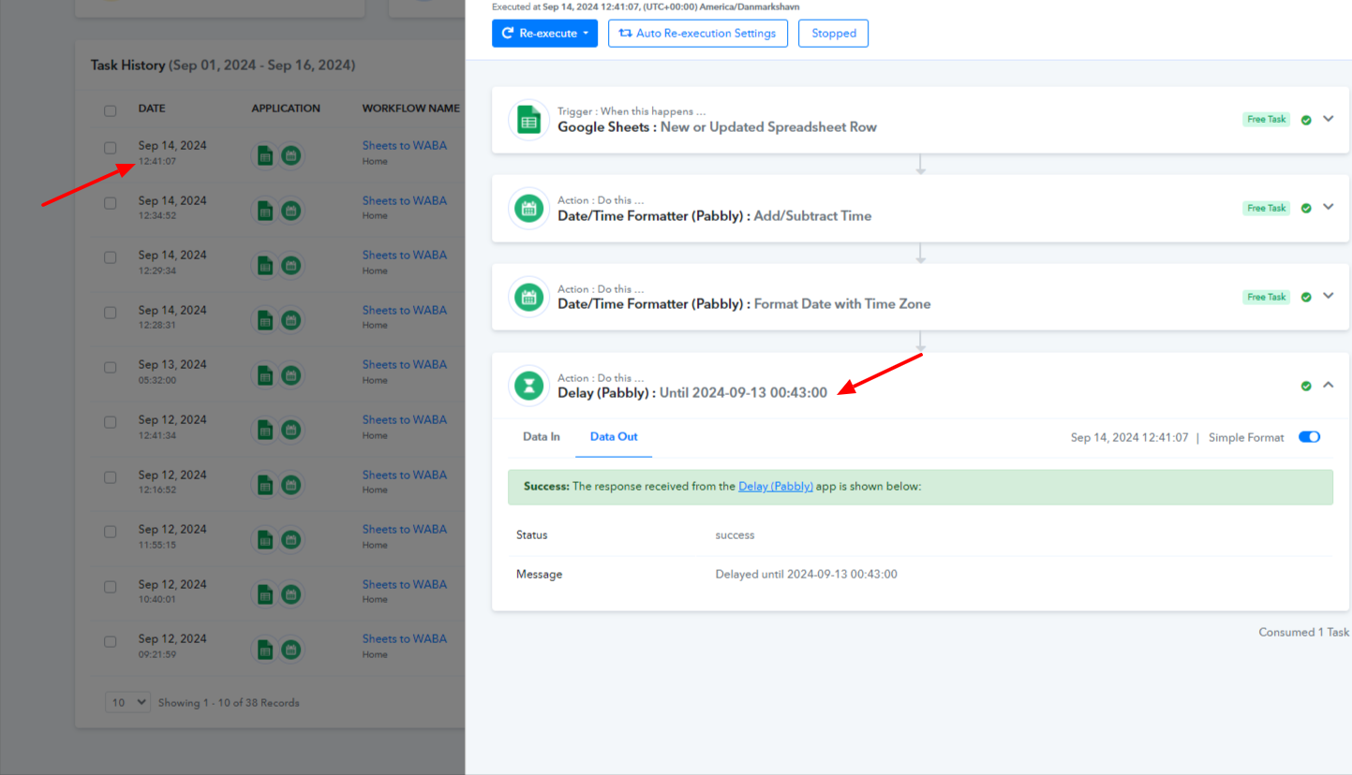Check the box for the Sep 14 12:28:31 task
This screenshot has height=775, width=1352.
coord(111,313)
